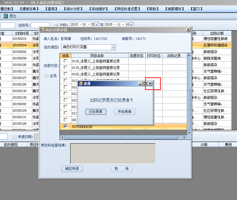Open the 修改原因 dropdown list
The width and height of the screenshot is (237, 200).
[x=113, y=47]
